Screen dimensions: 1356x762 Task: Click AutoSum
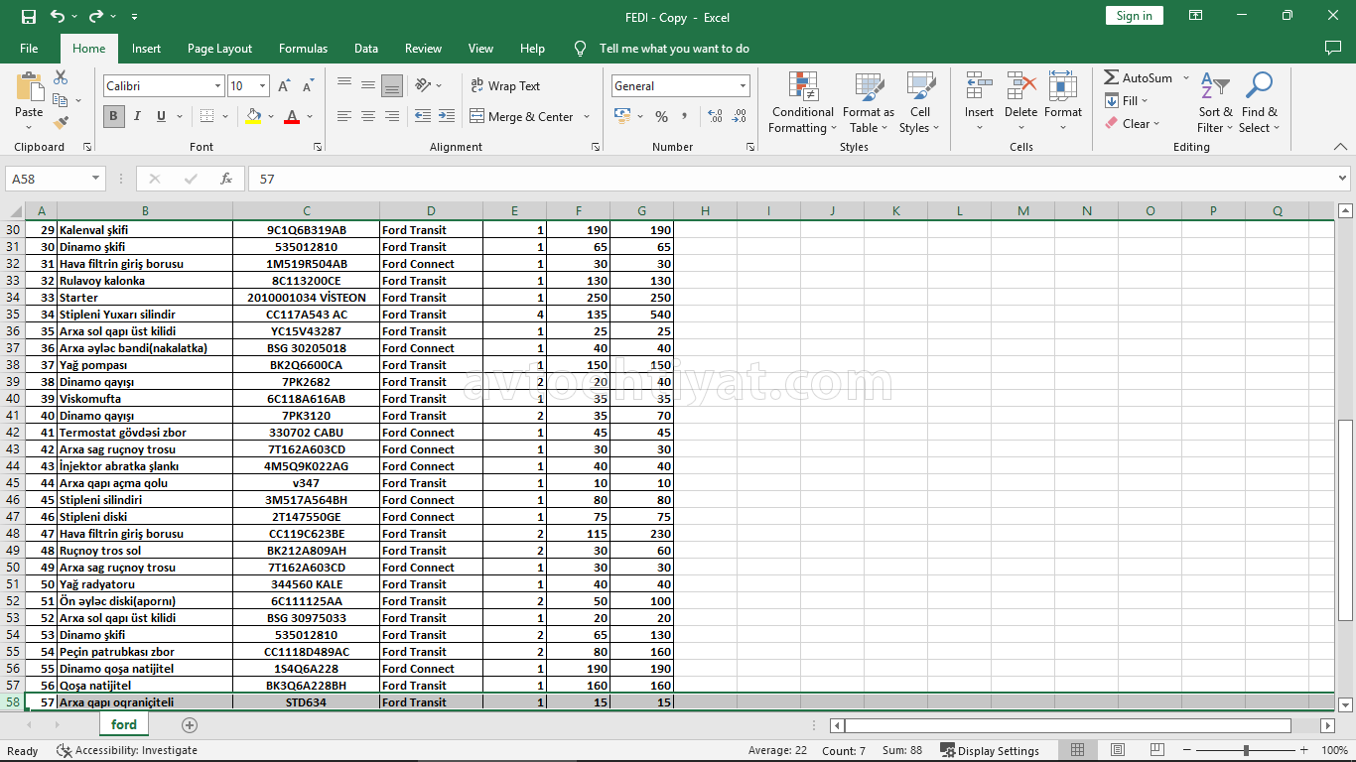click(1138, 77)
